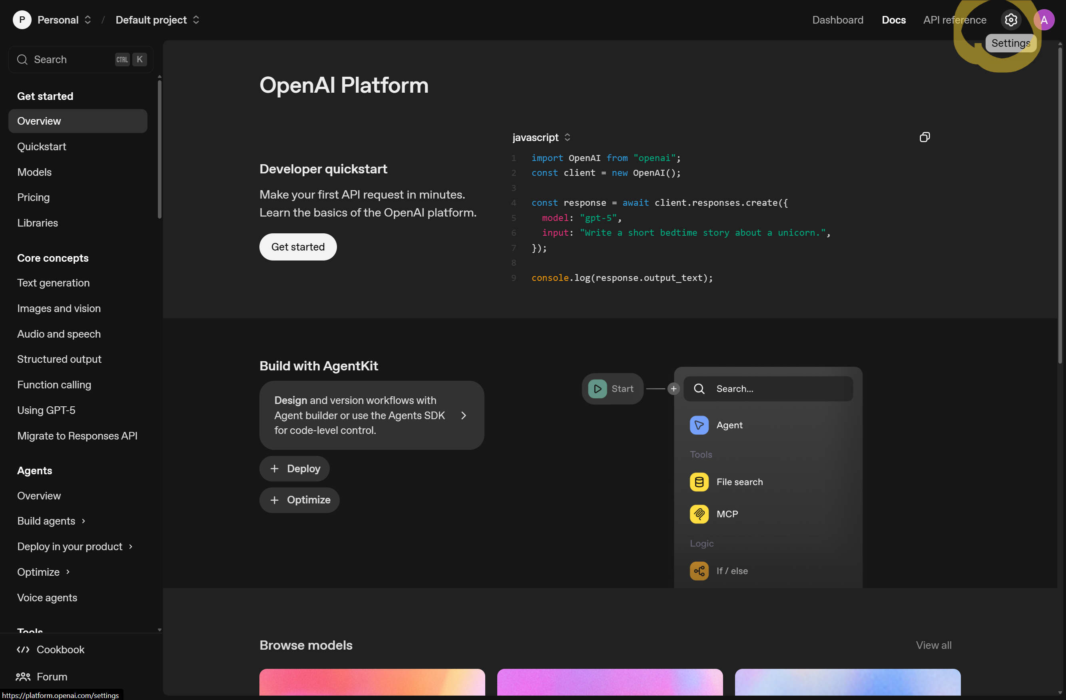
Task: Open the Forum from the sidebar
Action: coord(51,677)
